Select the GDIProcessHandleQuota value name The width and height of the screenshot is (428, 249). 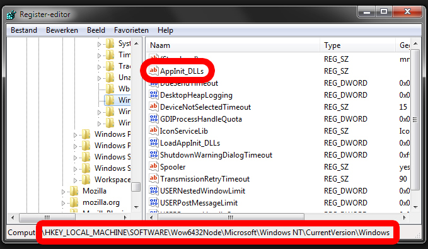pos(201,119)
